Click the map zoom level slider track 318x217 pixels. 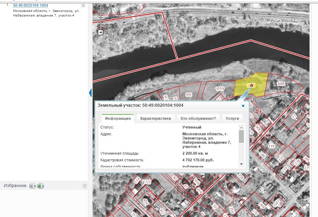click(101, 16)
